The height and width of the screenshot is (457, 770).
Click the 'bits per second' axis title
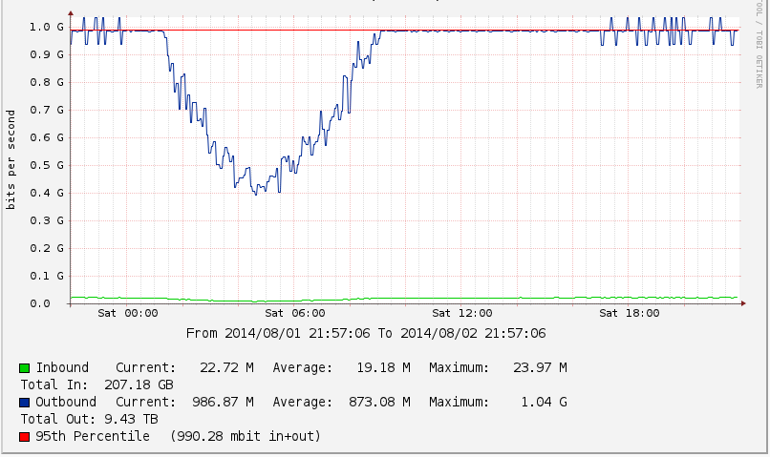click(x=11, y=160)
